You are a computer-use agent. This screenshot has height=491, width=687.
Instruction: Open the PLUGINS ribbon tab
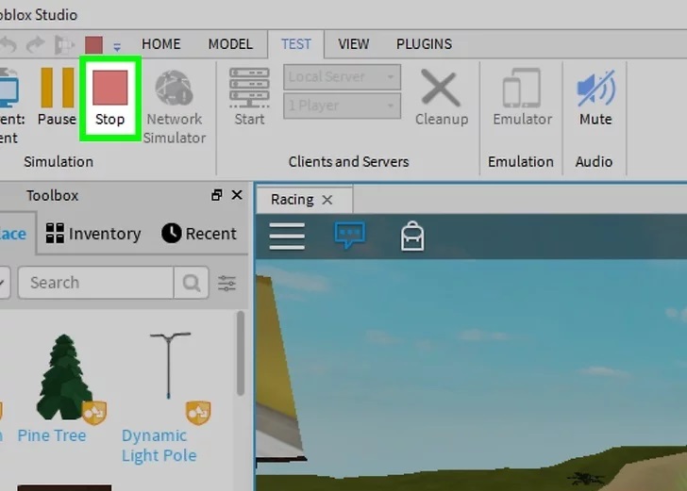coord(424,43)
